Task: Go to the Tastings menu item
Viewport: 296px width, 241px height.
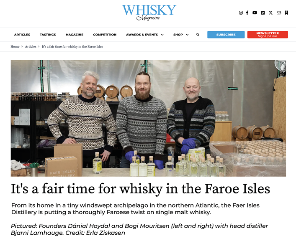Action: [48, 35]
